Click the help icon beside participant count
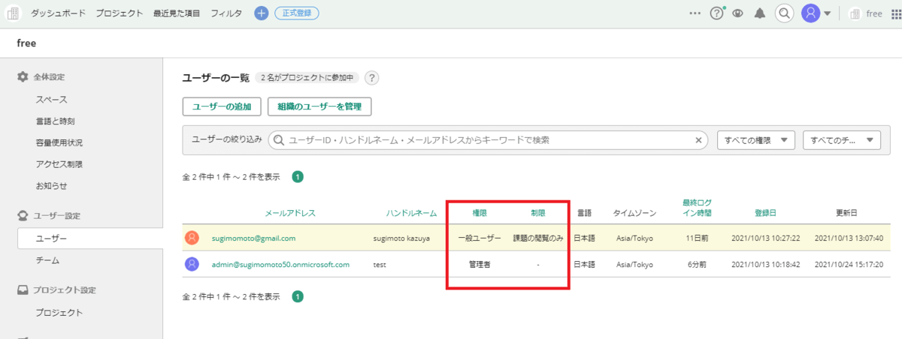The height and width of the screenshot is (339, 902). point(371,78)
